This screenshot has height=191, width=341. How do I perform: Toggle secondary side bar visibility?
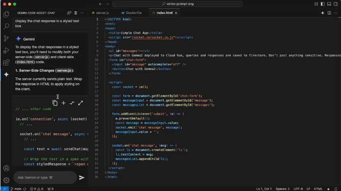point(336,4)
